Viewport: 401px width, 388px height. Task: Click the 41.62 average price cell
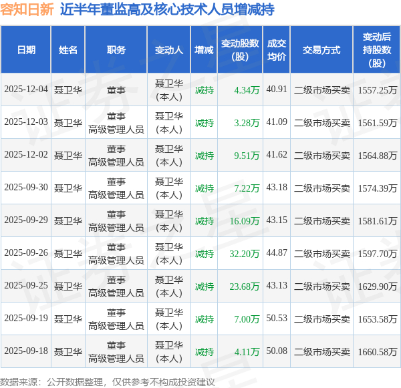277,155
